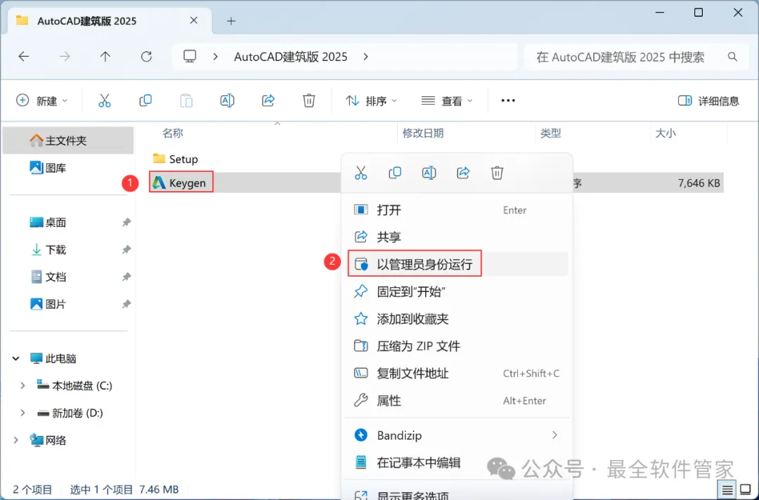Choose 复制文件地址 in the context menu
The height and width of the screenshot is (500, 759).
coord(458,374)
